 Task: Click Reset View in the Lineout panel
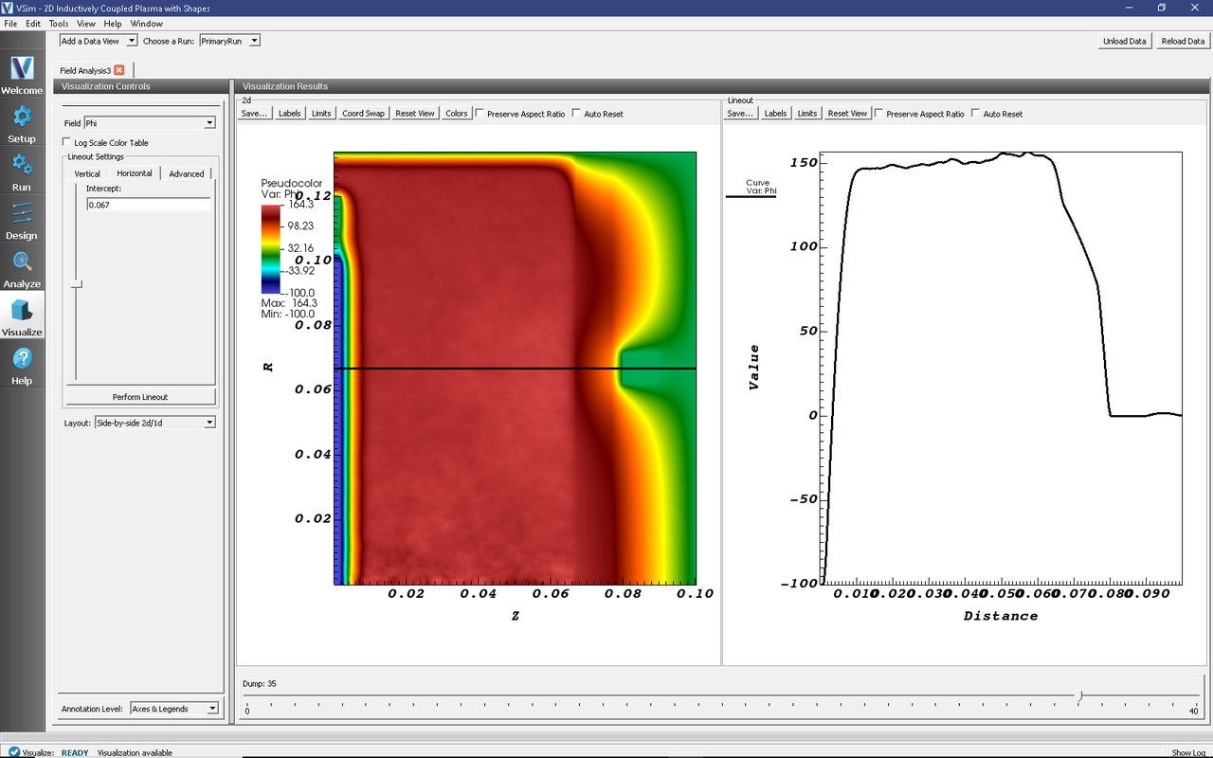coord(847,114)
